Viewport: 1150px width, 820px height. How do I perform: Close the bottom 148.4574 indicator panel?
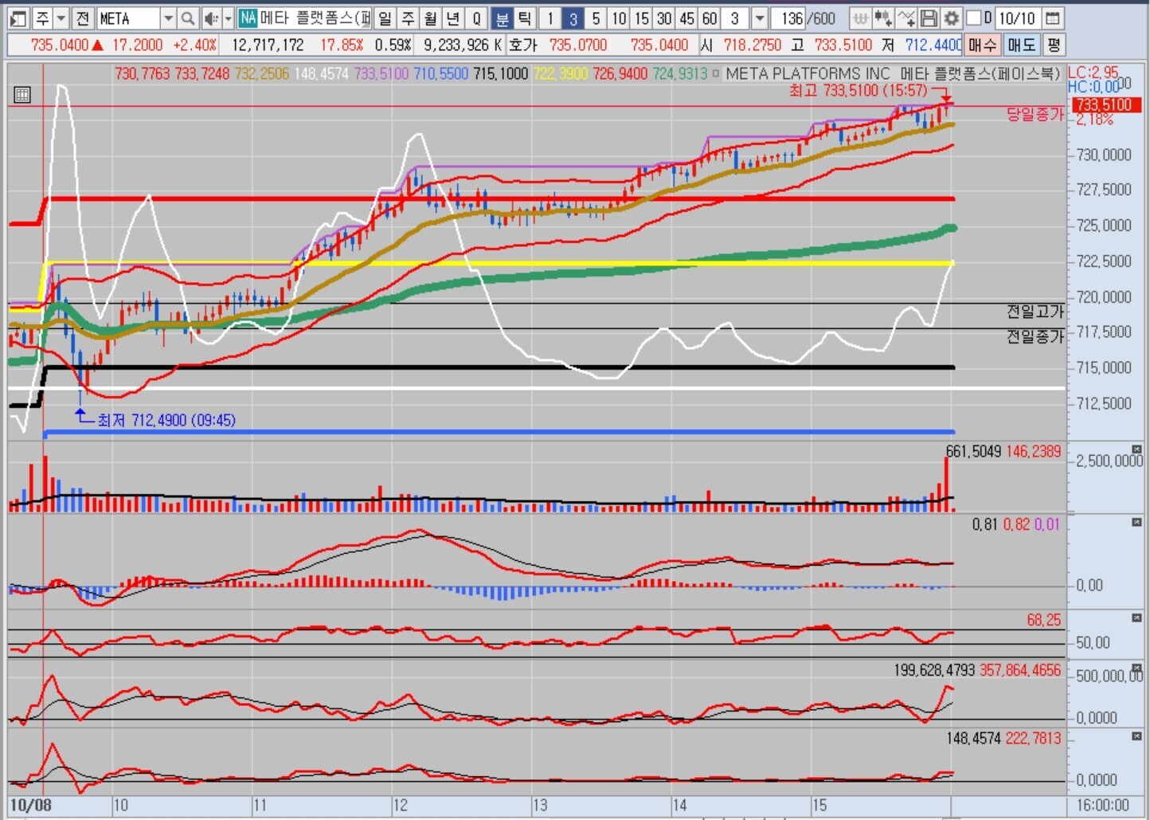(1136, 736)
